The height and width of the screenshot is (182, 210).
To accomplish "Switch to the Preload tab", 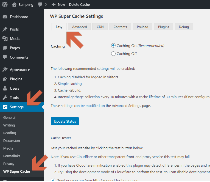I will pos(142,27).
